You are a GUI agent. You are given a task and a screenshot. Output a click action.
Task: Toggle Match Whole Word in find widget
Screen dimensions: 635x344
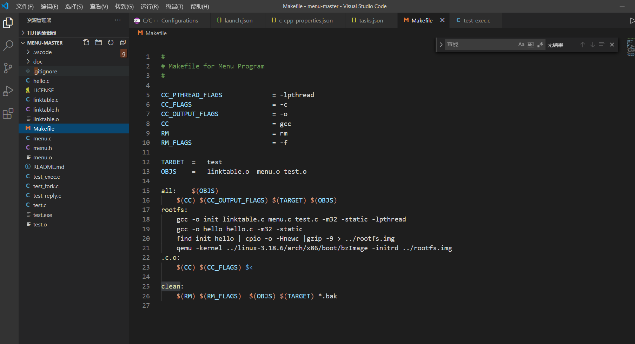click(x=531, y=45)
